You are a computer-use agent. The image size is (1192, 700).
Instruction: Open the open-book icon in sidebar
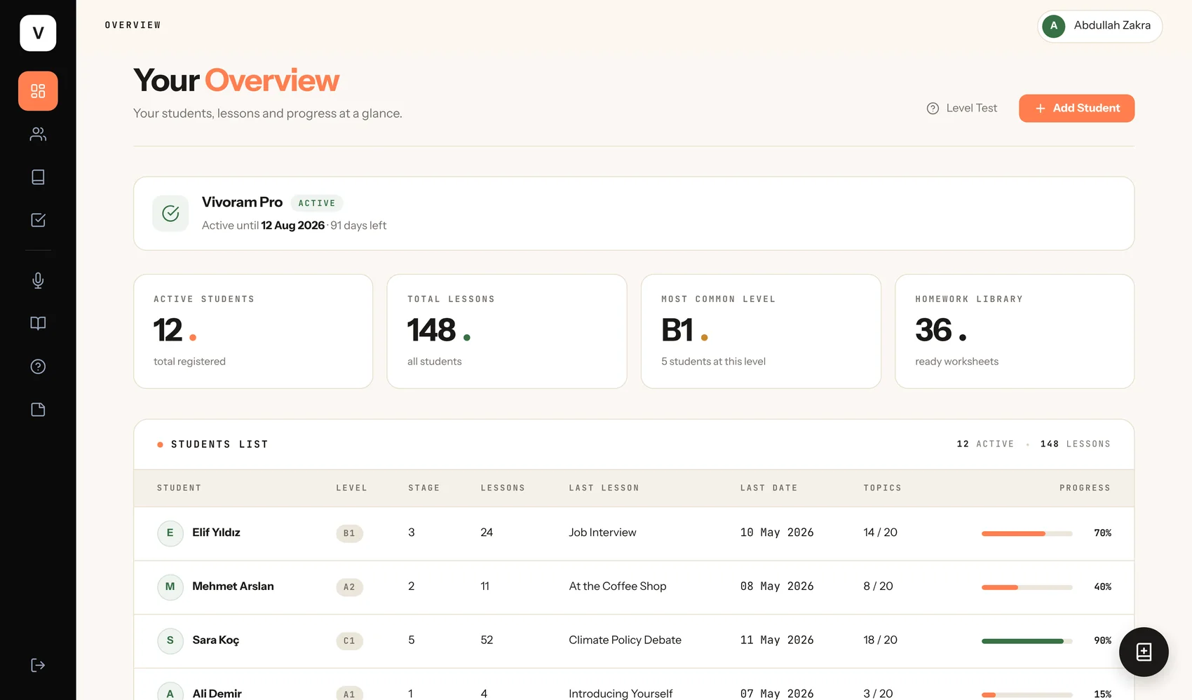click(x=38, y=323)
